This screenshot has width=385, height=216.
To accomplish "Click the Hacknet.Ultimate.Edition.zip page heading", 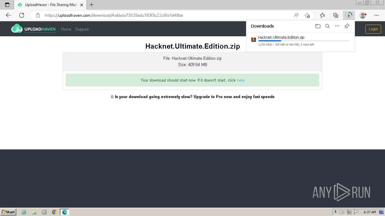I will click(x=192, y=46).
